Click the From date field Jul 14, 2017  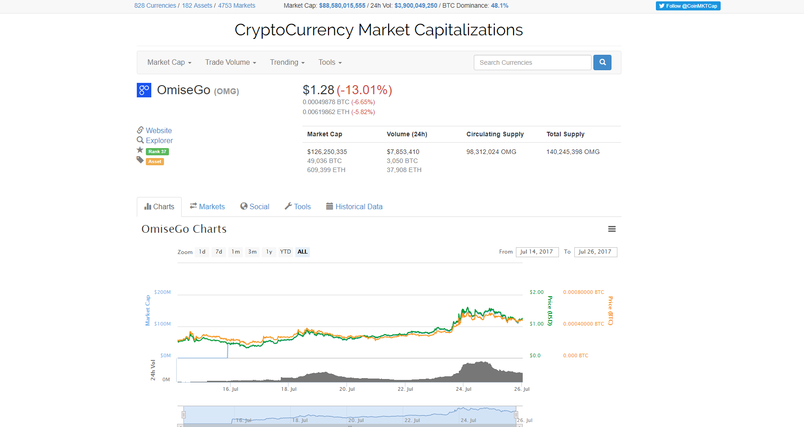pos(537,252)
